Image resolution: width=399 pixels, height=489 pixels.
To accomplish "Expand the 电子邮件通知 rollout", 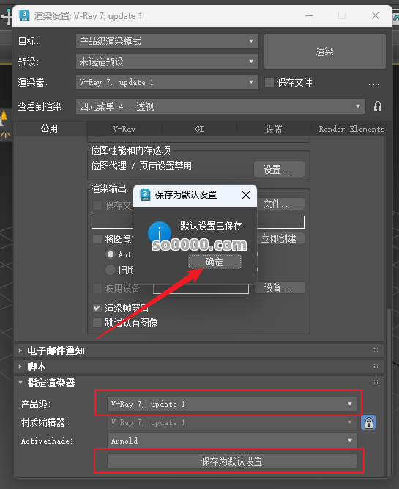I will coord(198,350).
